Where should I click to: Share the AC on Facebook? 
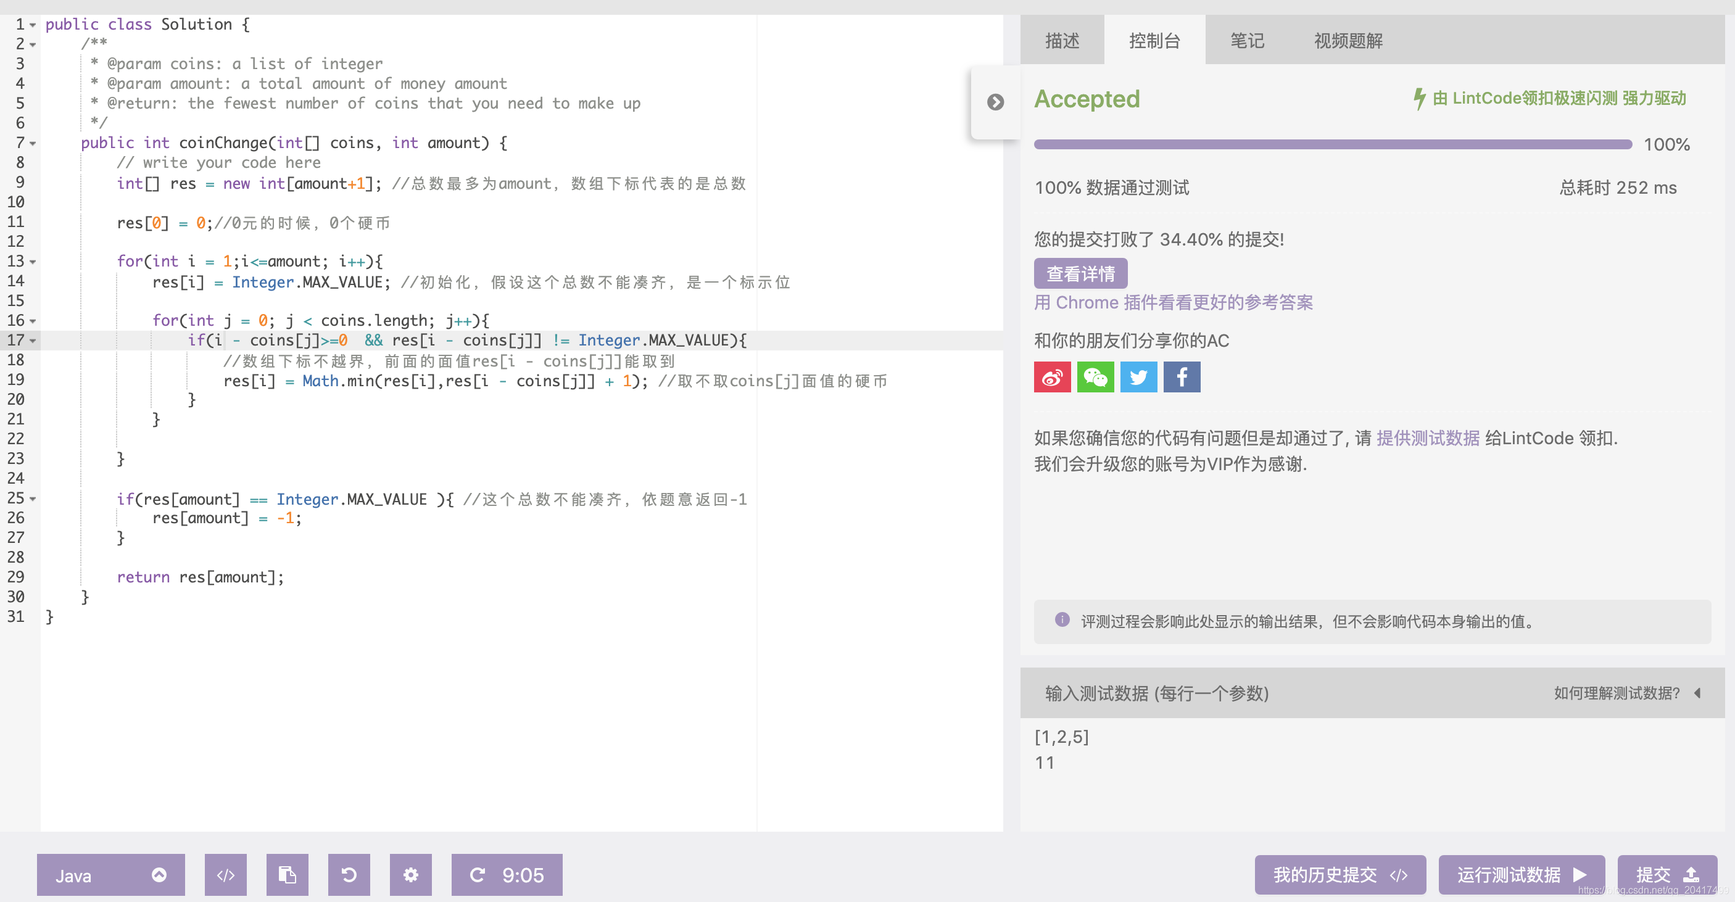(1182, 376)
